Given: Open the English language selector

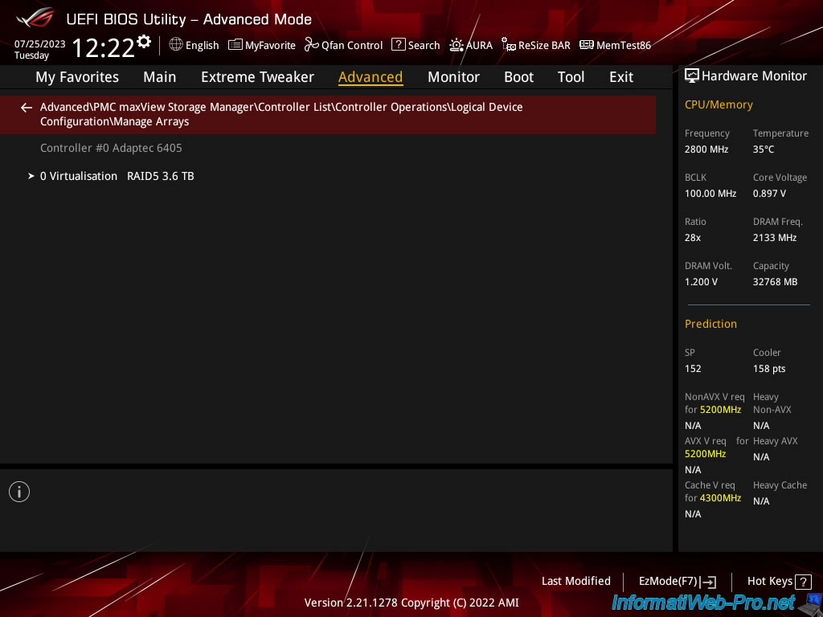Looking at the screenshot, I should [194, 45].
